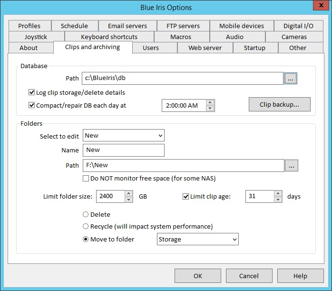
Task: Confirm settings with OK
Action: pyautogui.click(x=198, y=276)
